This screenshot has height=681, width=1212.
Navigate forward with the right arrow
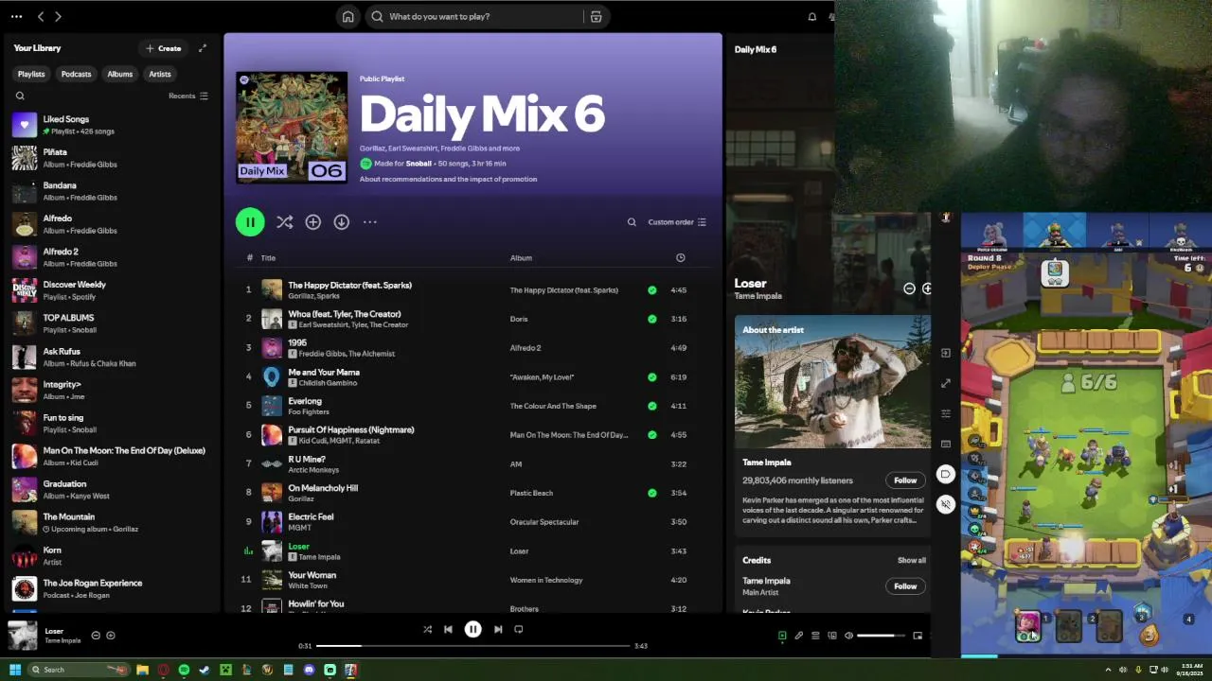tap(58, 16)
